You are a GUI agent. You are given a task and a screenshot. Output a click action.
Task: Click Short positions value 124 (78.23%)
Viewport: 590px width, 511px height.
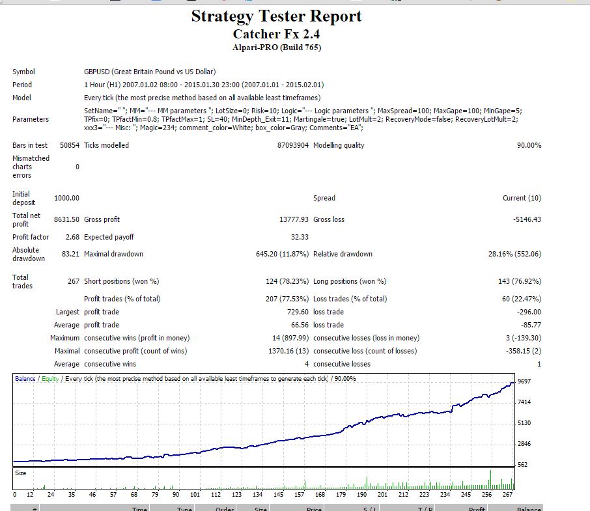pos(287,281)
